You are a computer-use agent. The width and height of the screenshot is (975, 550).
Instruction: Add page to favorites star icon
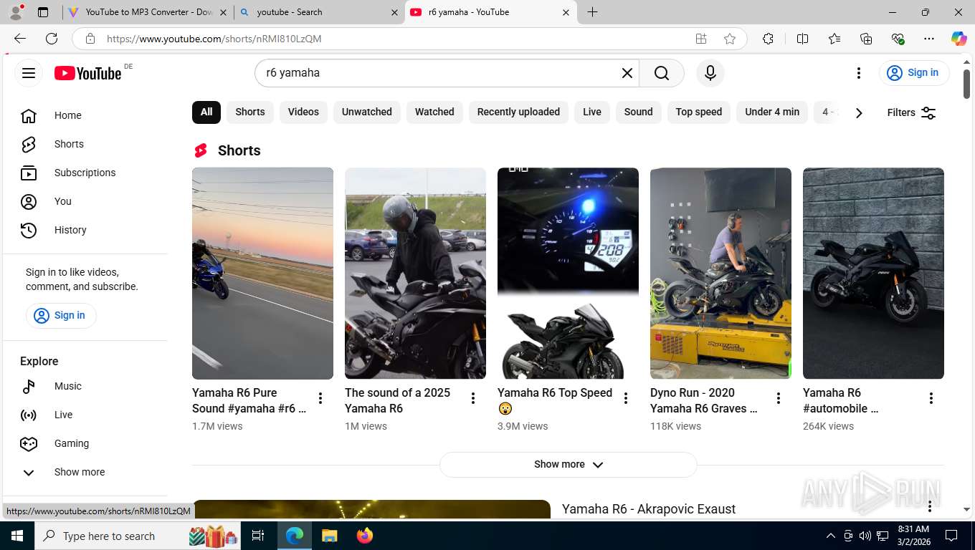tap(730, 39)
